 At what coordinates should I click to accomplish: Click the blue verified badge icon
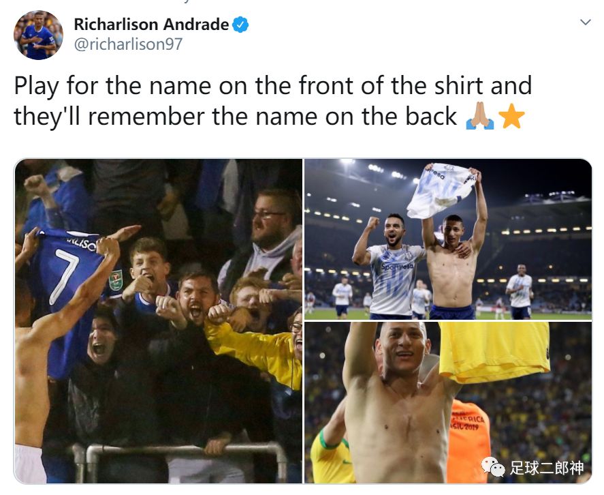tap(240, 25)
